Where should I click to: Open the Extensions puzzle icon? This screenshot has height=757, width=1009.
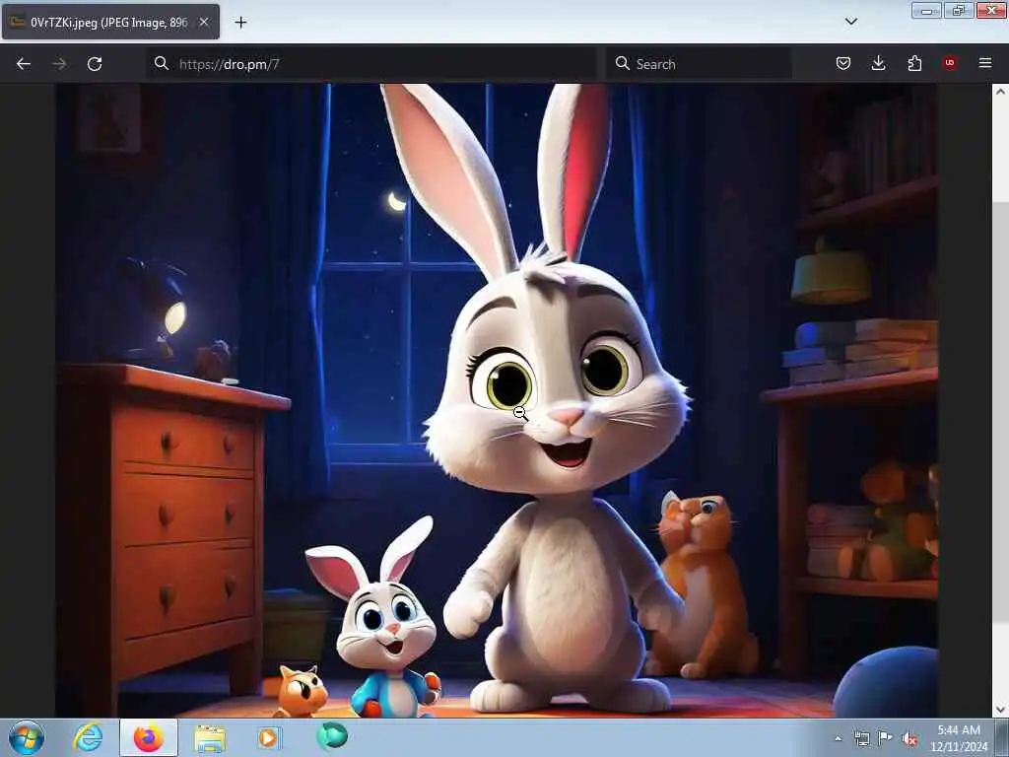click(x=914, y=63)
